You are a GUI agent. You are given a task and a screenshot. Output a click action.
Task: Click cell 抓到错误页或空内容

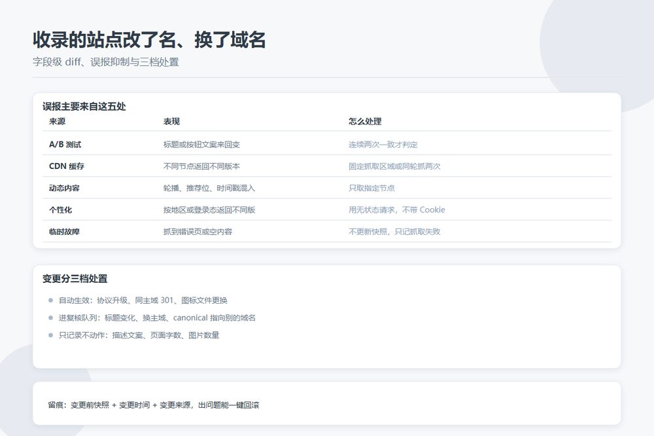[198, 231]
